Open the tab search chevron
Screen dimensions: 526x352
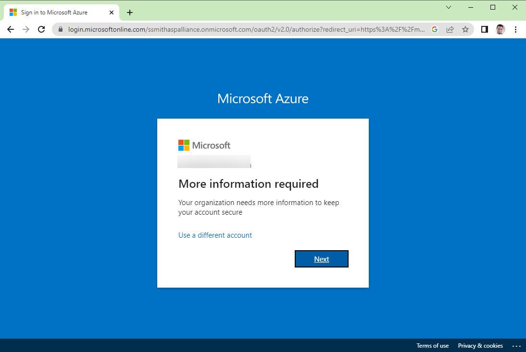pyautogui.click(x=449, y=7)
